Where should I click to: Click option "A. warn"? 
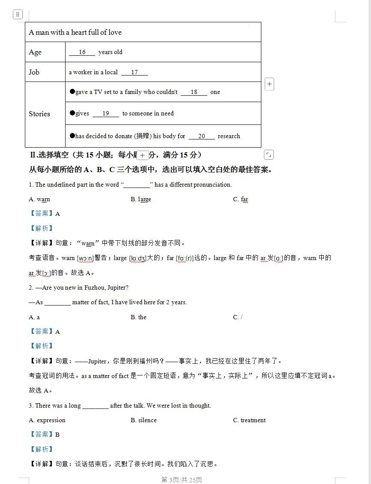click(39, 200)
